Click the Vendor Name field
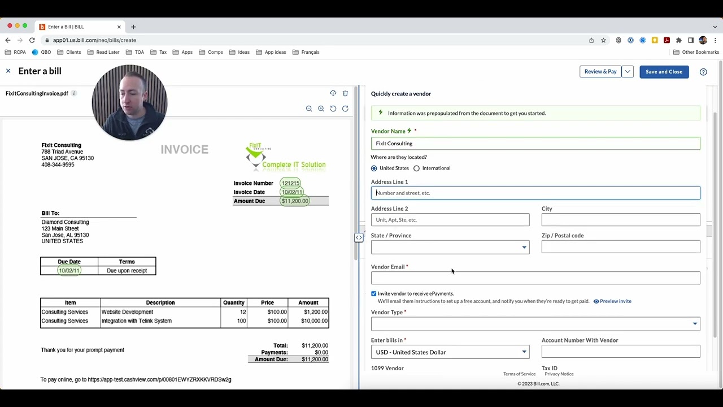723x407 pixels. (x=535, y=144)
